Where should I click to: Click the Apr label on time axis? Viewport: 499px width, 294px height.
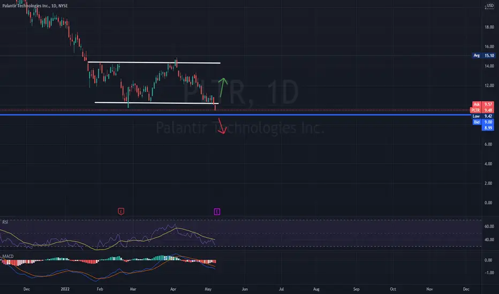click(x=173, y=289)
